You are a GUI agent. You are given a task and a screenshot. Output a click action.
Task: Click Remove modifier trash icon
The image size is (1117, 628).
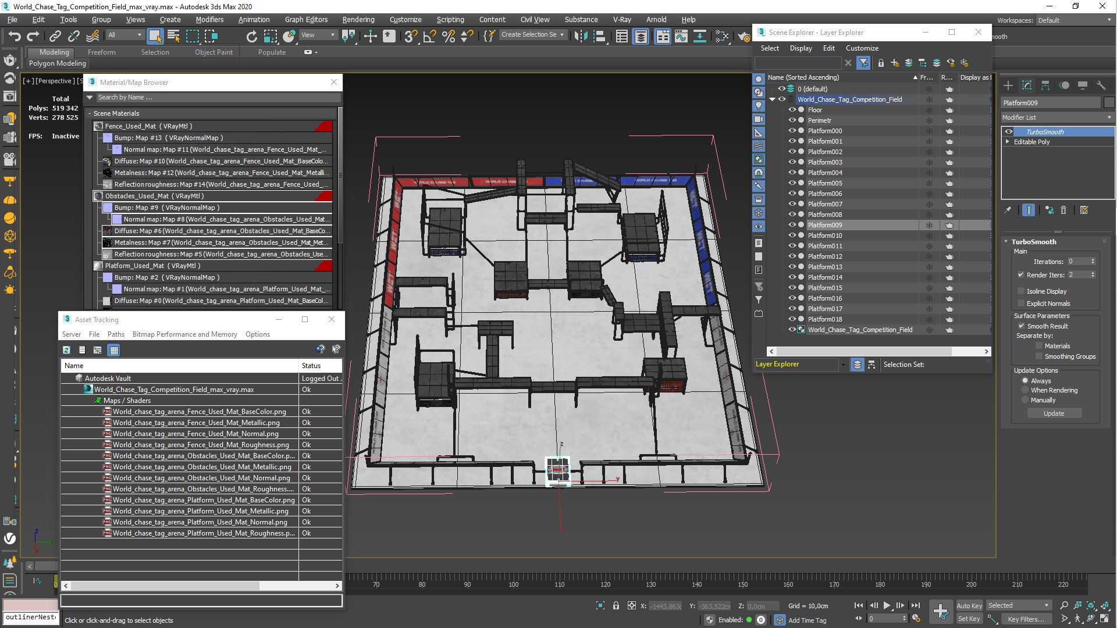point(1063,210)
